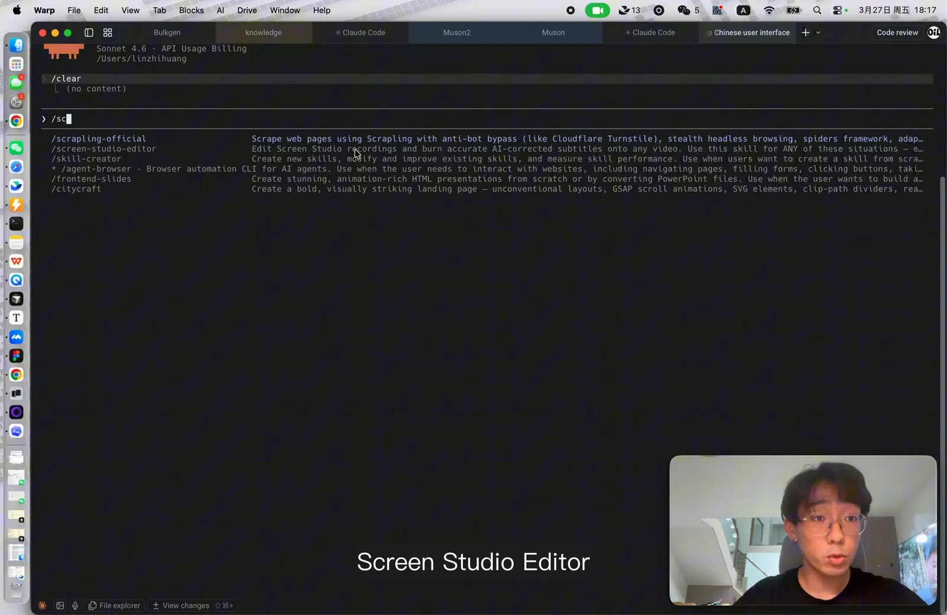
Task: Click the orange agent icon in bottom bar
Action: tap(42, 606)
